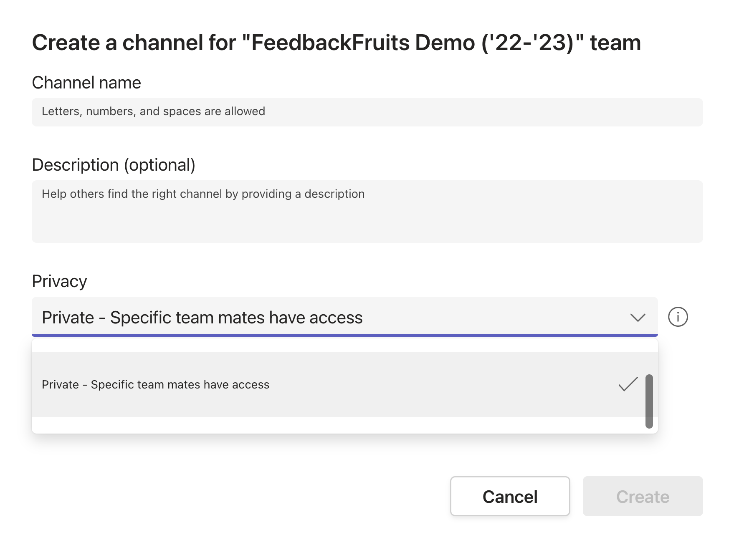Select "Private - Specific team mates have access" list option
Viewport: 734px width, 545px height.
click(155, 384)
